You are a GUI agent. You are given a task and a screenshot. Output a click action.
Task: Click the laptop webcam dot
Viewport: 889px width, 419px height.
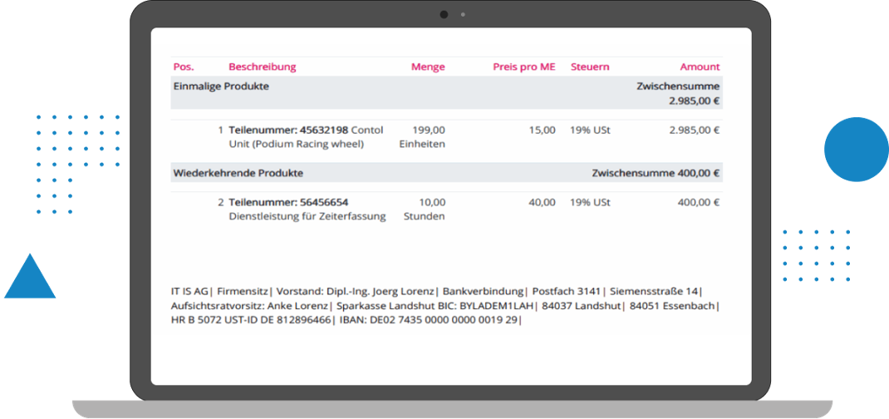point(444,14)
